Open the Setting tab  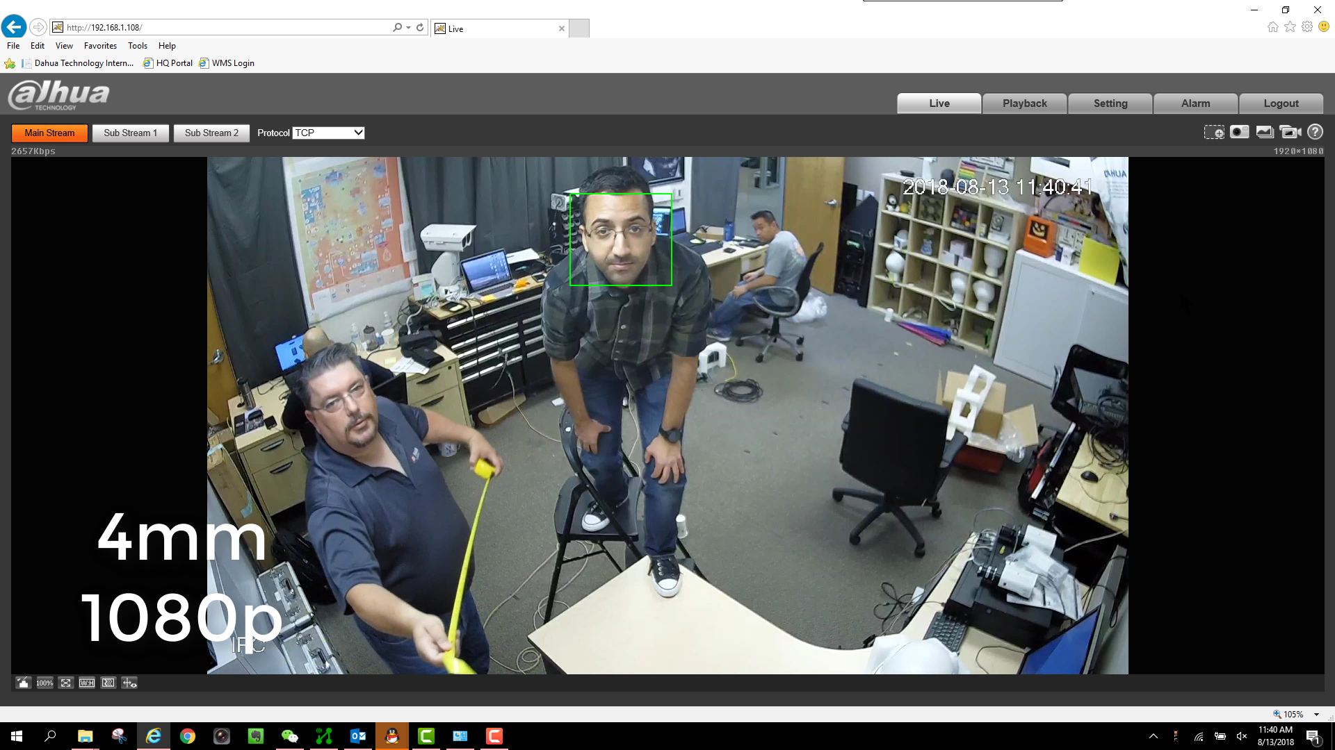1110,103
